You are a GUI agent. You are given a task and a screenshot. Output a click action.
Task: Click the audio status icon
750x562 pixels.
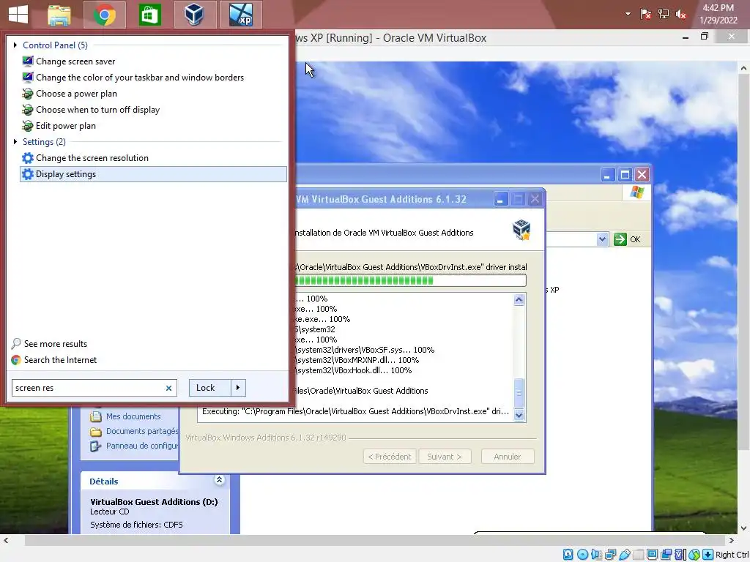pos(596,555)
